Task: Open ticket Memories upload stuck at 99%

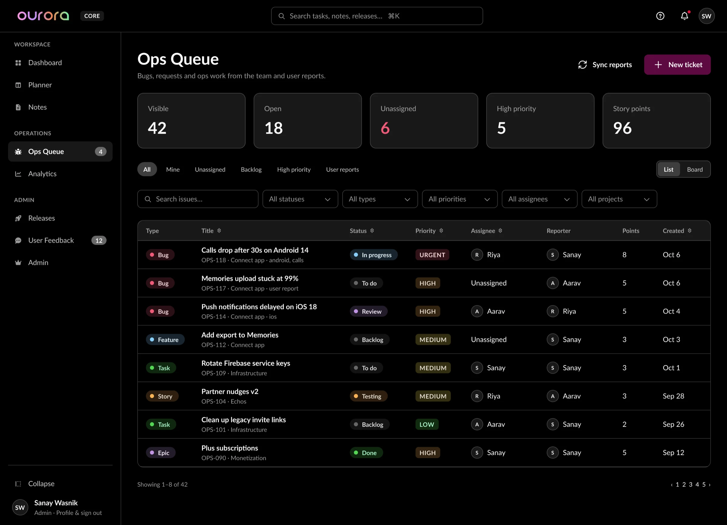Action: point(250,278)
